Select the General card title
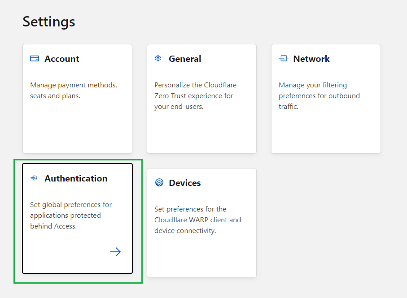Screen dimensions: 407x298 (185, 59)
